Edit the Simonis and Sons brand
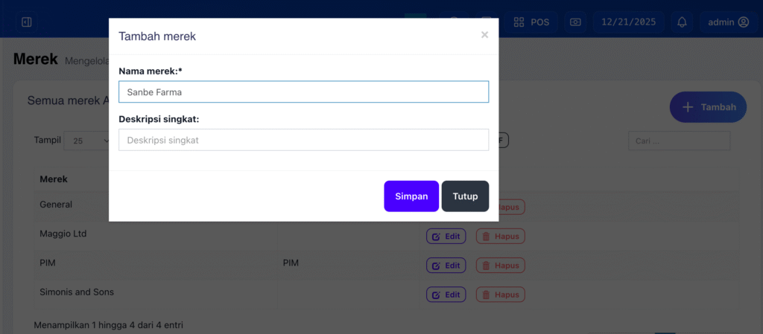The image size is (763, 334). [x=446, y=295]
